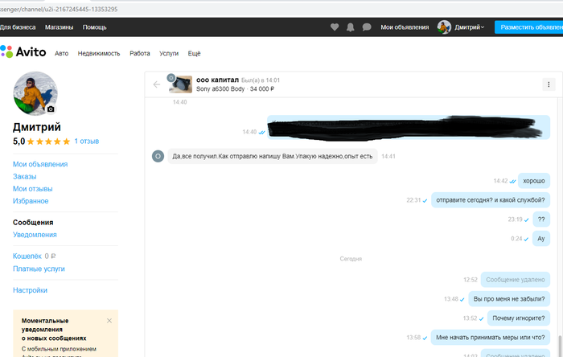This screenshot has height=357, width=563.
Task: Change profile photo via the camera icon
Action: [51, 109]
